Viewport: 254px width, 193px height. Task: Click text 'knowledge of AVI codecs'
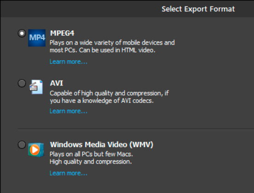click(x=117, y=101)
